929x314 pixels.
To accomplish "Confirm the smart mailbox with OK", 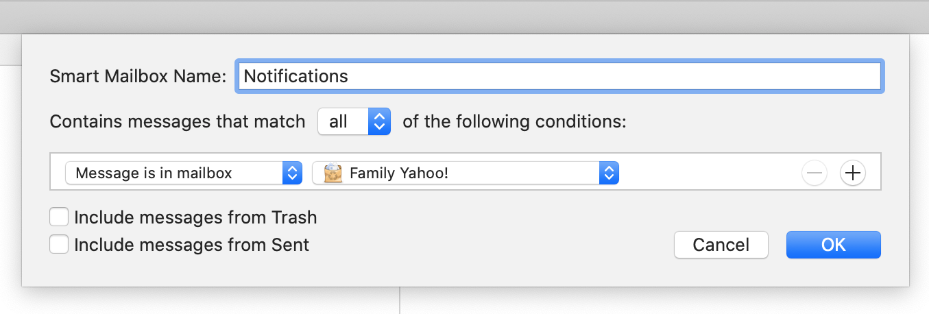I will (834, 245).
